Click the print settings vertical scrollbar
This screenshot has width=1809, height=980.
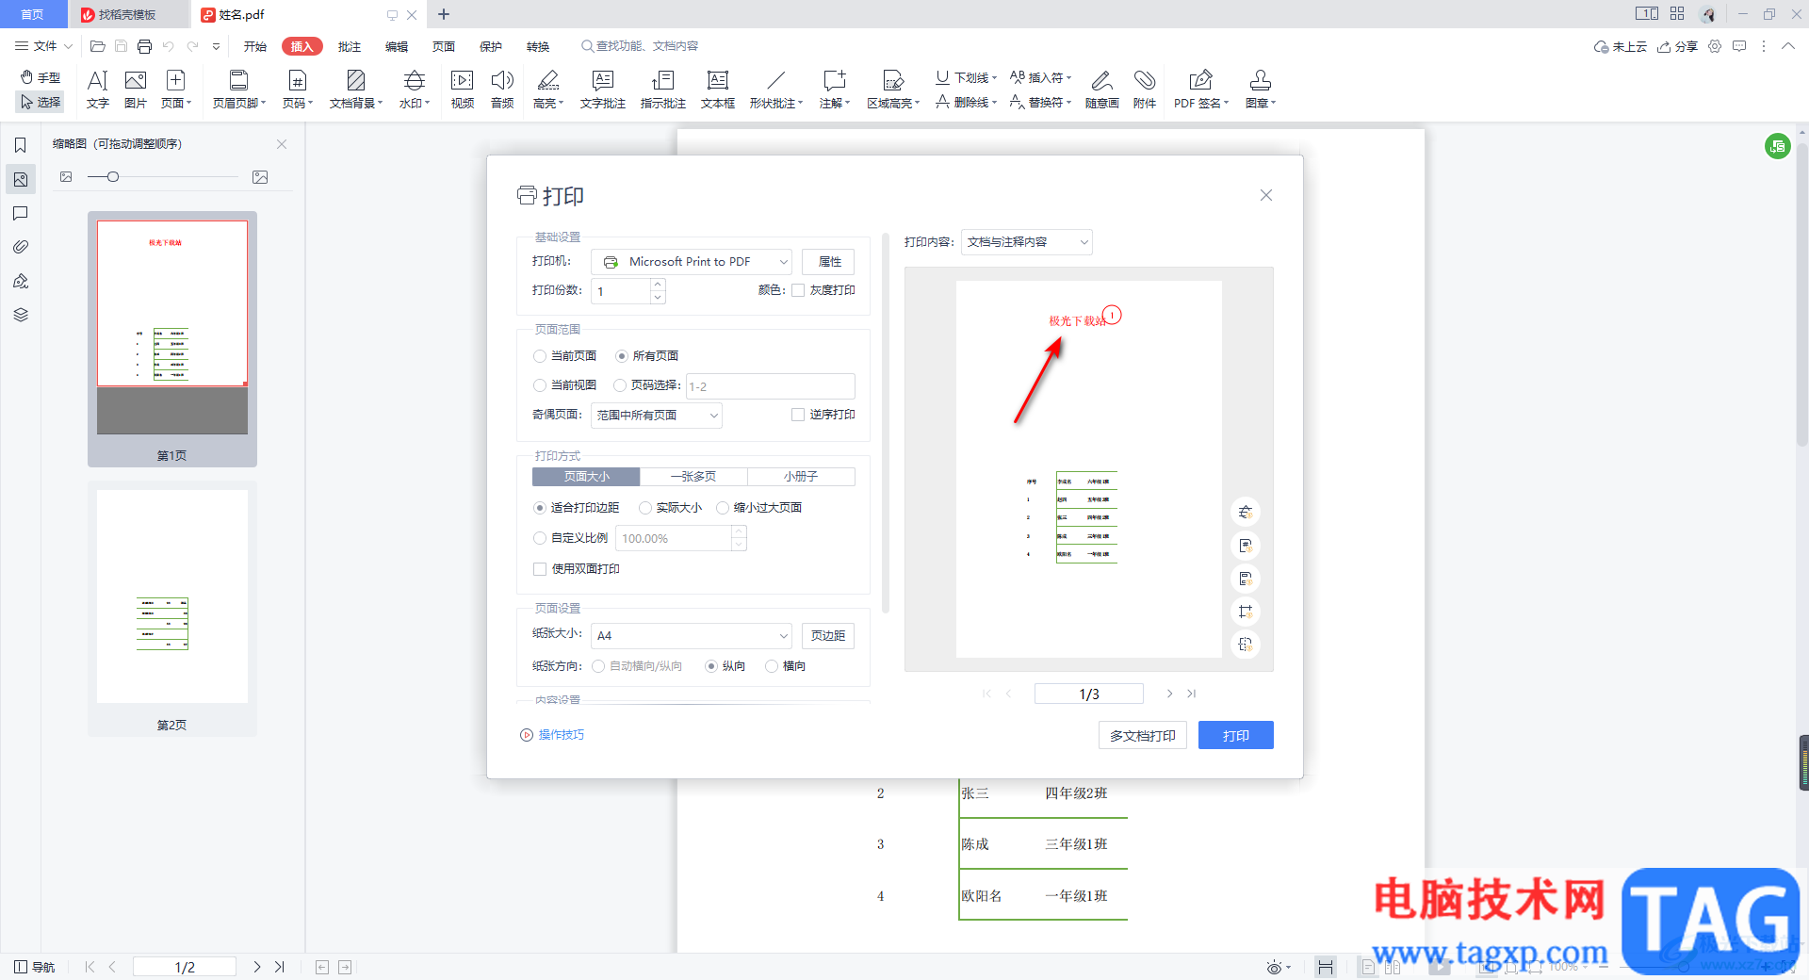coord(885,422)
